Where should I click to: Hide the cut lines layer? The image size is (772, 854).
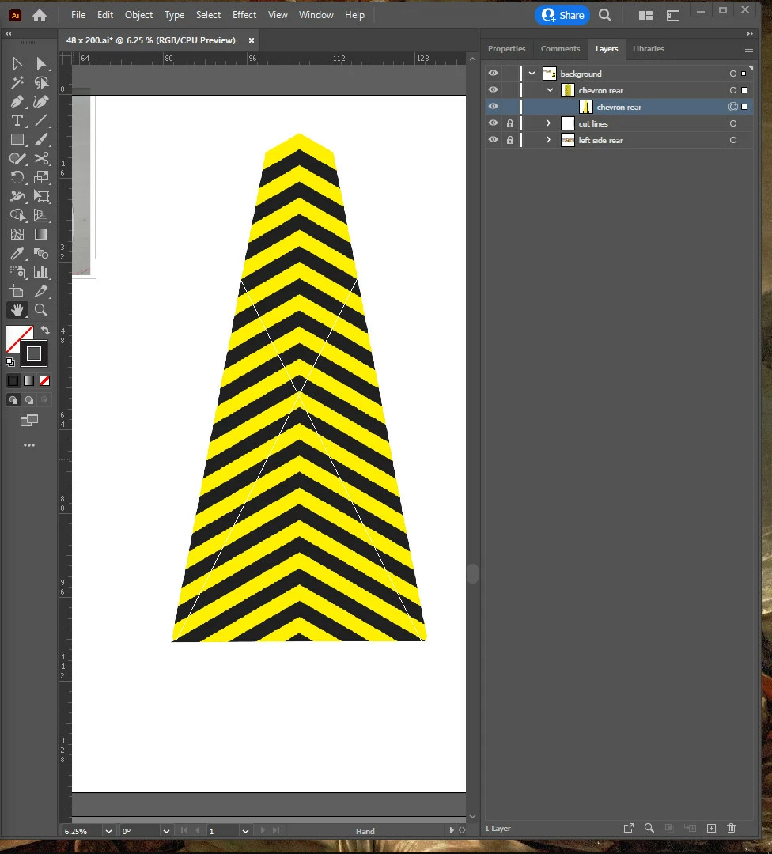click(x=493, y=123)
